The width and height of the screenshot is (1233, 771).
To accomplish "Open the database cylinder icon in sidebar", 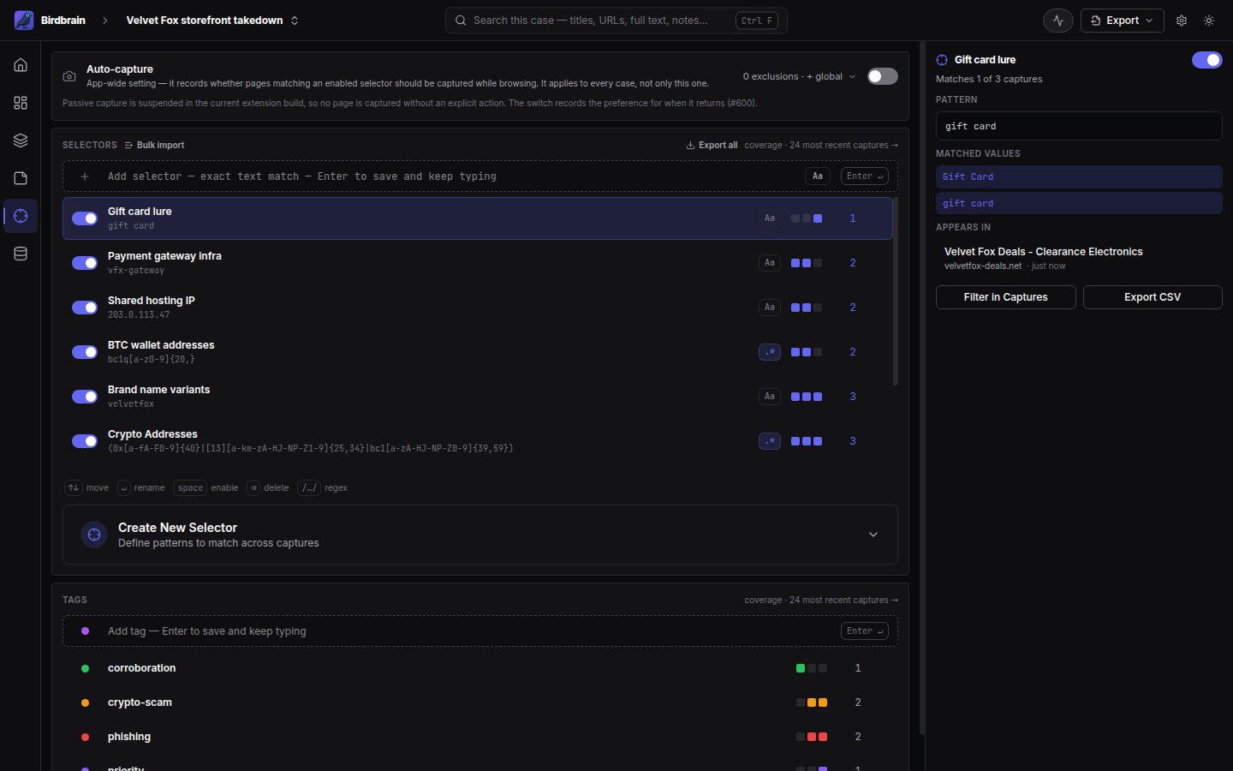I will (21, 254).
